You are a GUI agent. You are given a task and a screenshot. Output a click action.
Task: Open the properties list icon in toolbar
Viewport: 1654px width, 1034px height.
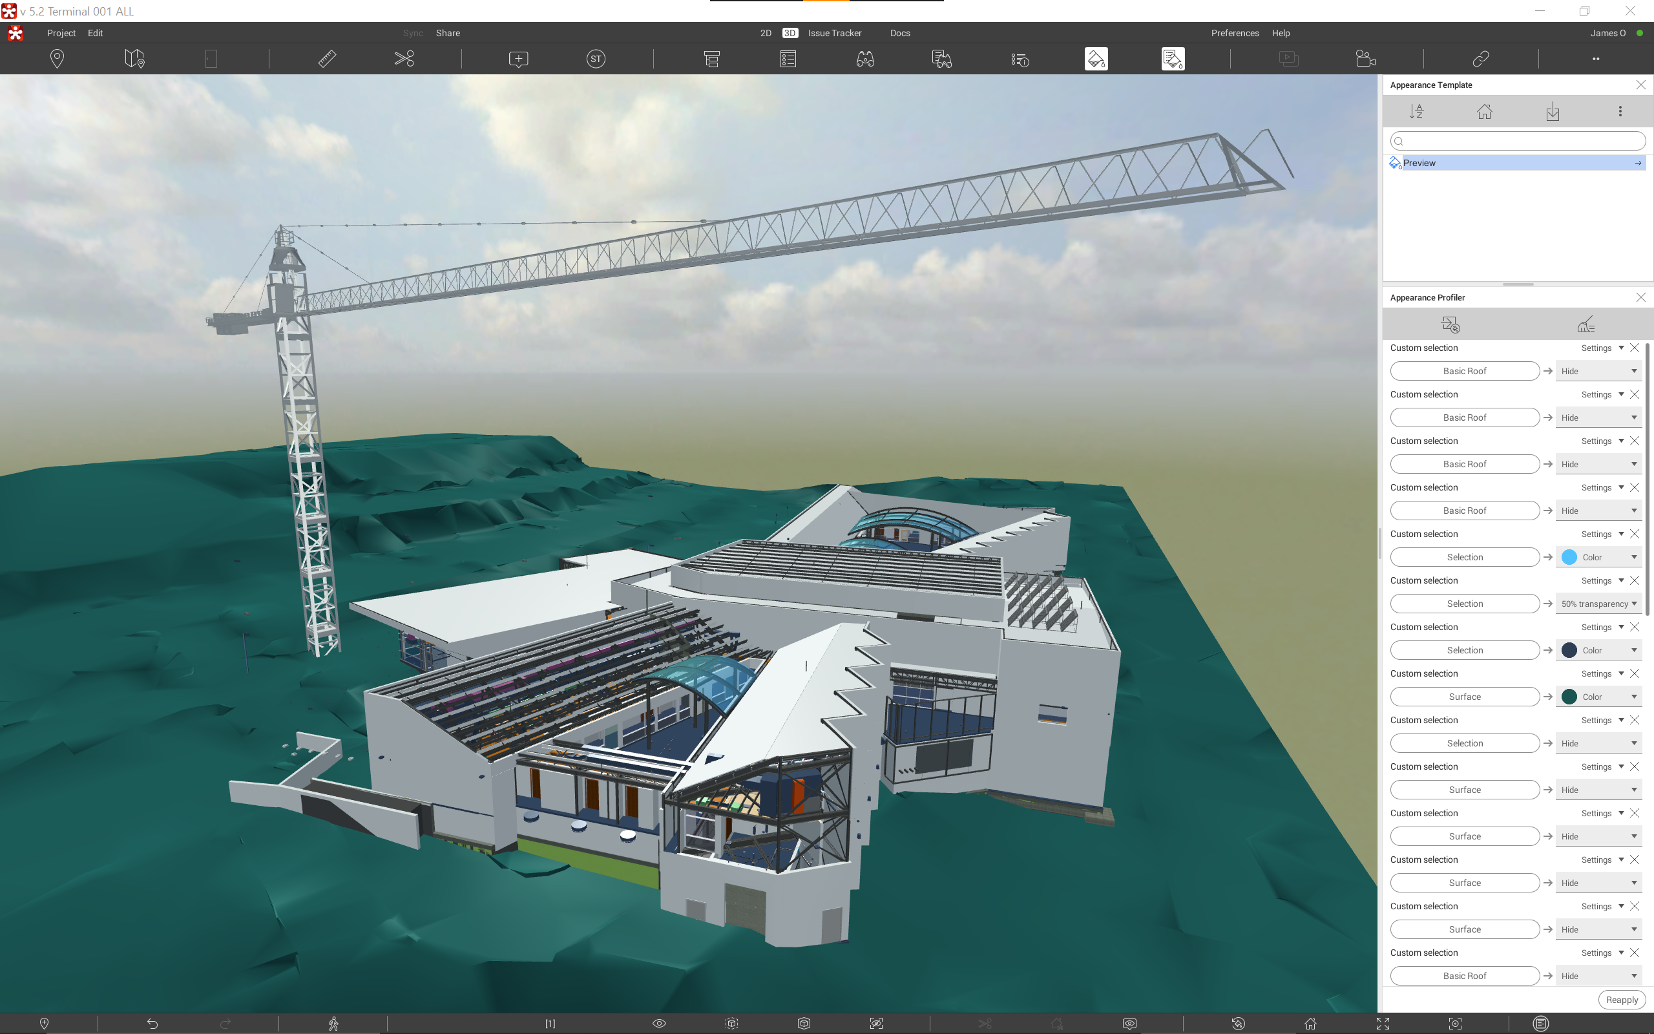tap(788, 59)
